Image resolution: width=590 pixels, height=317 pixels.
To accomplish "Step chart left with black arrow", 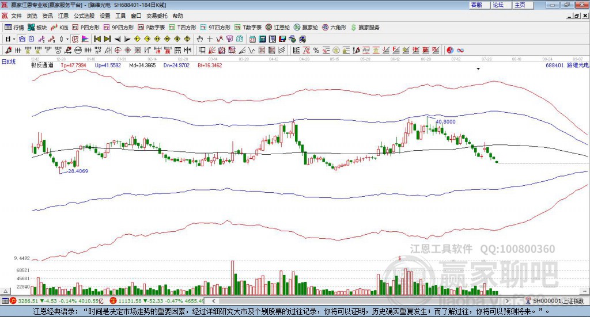I will [x=118, y=39].
